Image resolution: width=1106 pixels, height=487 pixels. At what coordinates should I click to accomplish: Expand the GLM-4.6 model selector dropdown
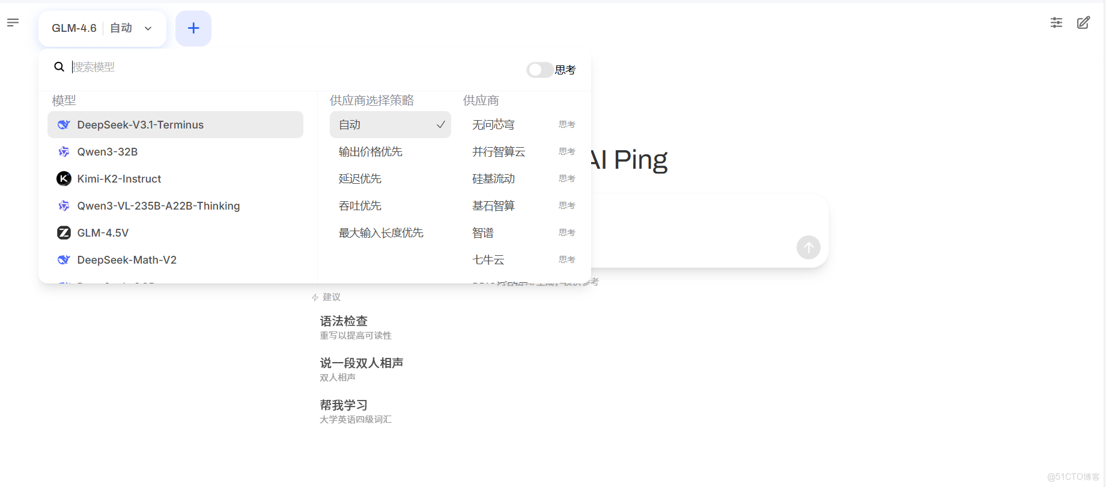click(x=103, y=28)
